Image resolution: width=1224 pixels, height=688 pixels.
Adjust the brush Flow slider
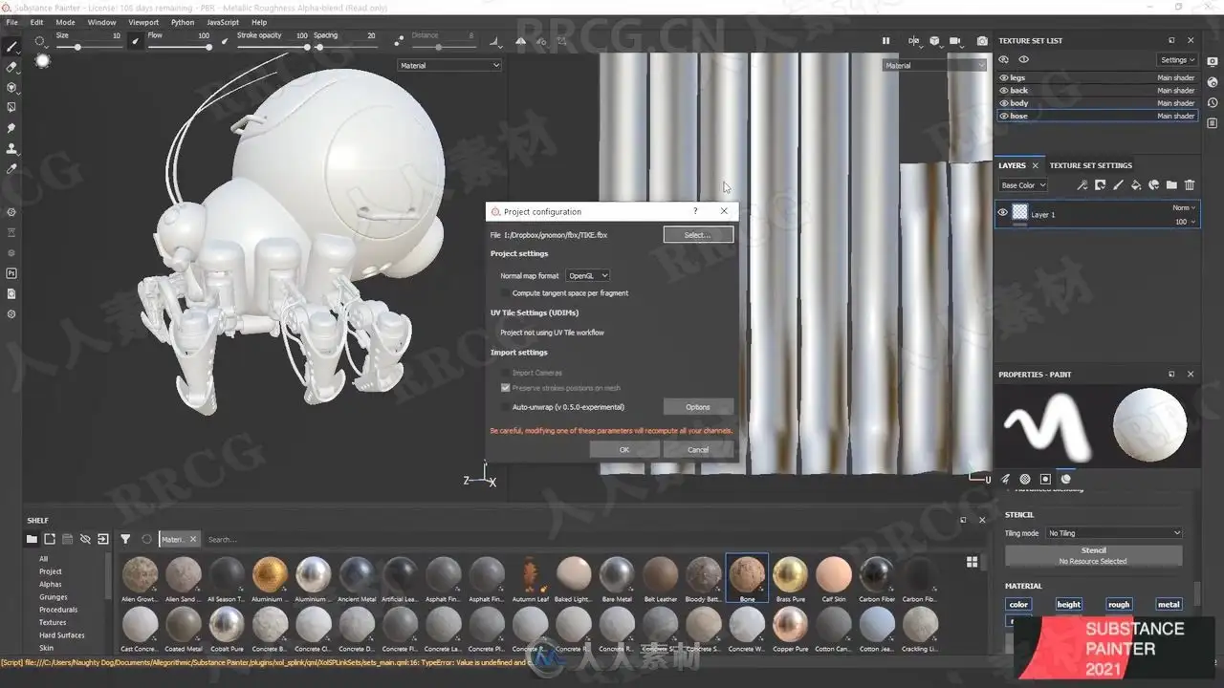point(179,47)
